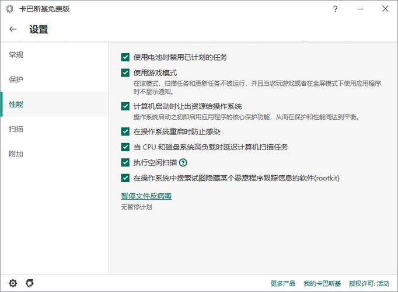This screenshot has height=292, width=398.
Task: Click the settings gear icon at bottom left
Action: [13, 283]
